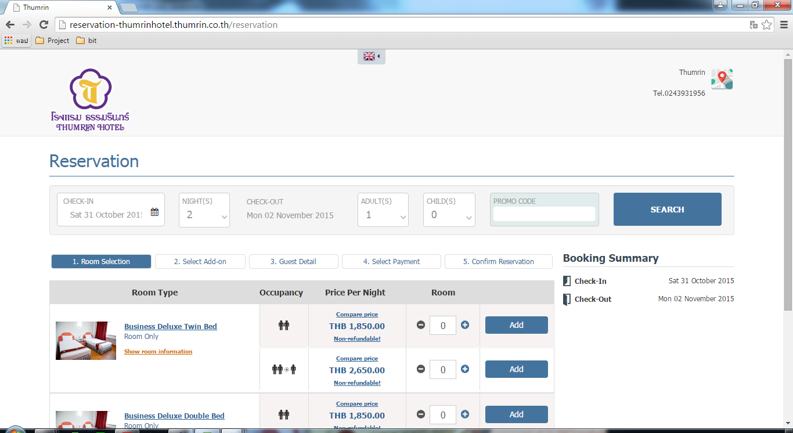Screen dimensions: 793x433
Task: Open the Chrome menu hamburger icon
Action: [783, 25]
